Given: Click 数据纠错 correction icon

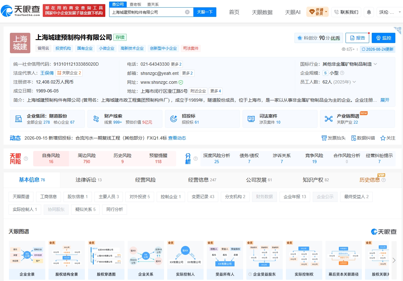Looking at the screenshot, I should [x=353, y=138].
